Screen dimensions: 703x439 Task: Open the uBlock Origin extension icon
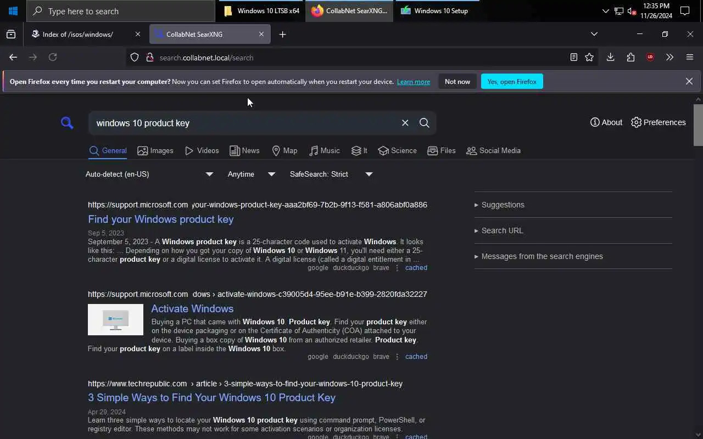(x=650, y=57)
